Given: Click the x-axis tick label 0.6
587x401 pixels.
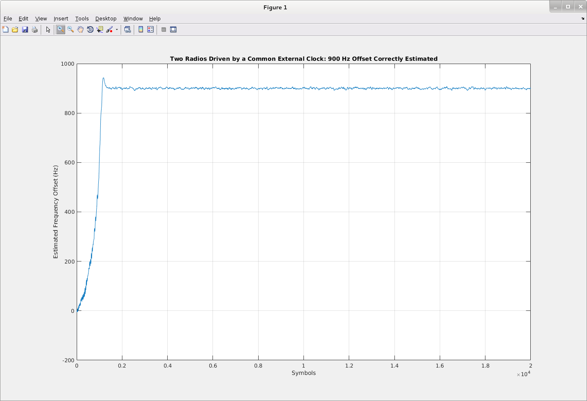Looking at the screenshot, I should [213, 366].
